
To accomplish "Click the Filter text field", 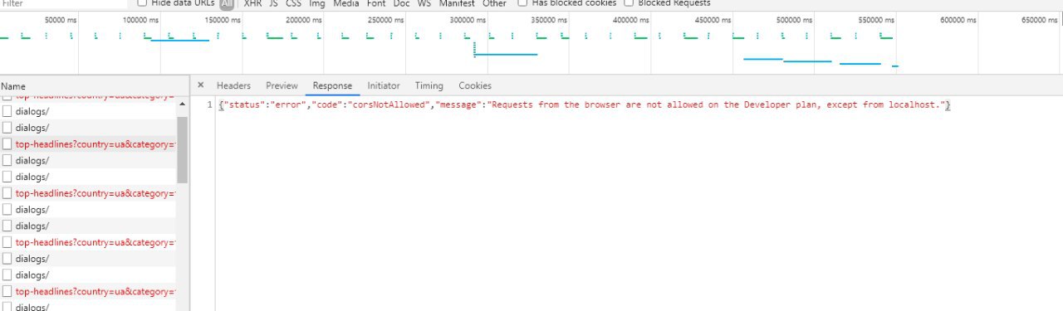I will click(64, 3).
